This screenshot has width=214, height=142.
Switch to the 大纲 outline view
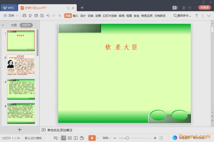click(x=14, y=25)
